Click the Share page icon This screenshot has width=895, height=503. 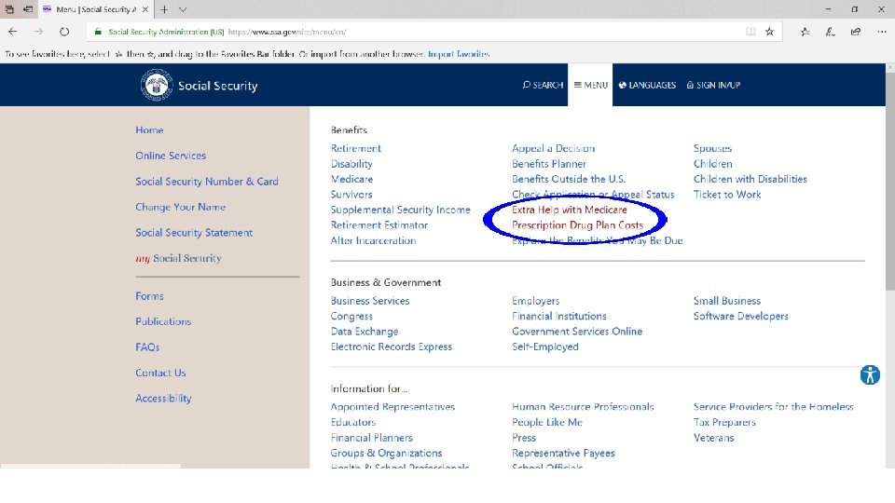[855, 32]
